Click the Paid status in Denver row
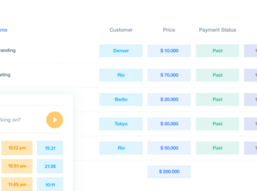 (x=217, y=51)
